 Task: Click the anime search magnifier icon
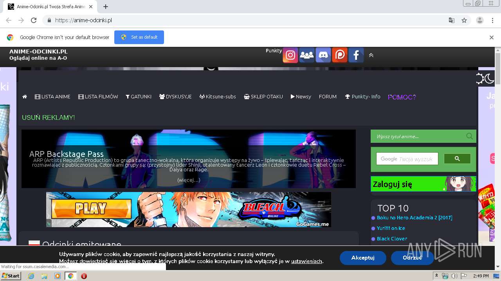click(x=469, y=136)
